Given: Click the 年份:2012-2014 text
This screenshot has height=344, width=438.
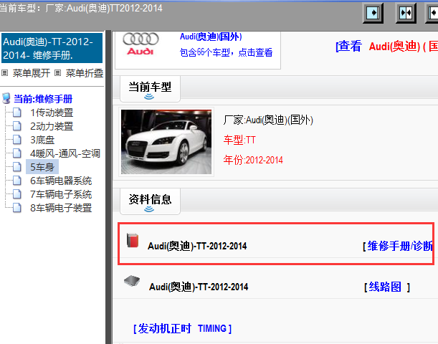Looking at the screenshot, I should [253, 160].
